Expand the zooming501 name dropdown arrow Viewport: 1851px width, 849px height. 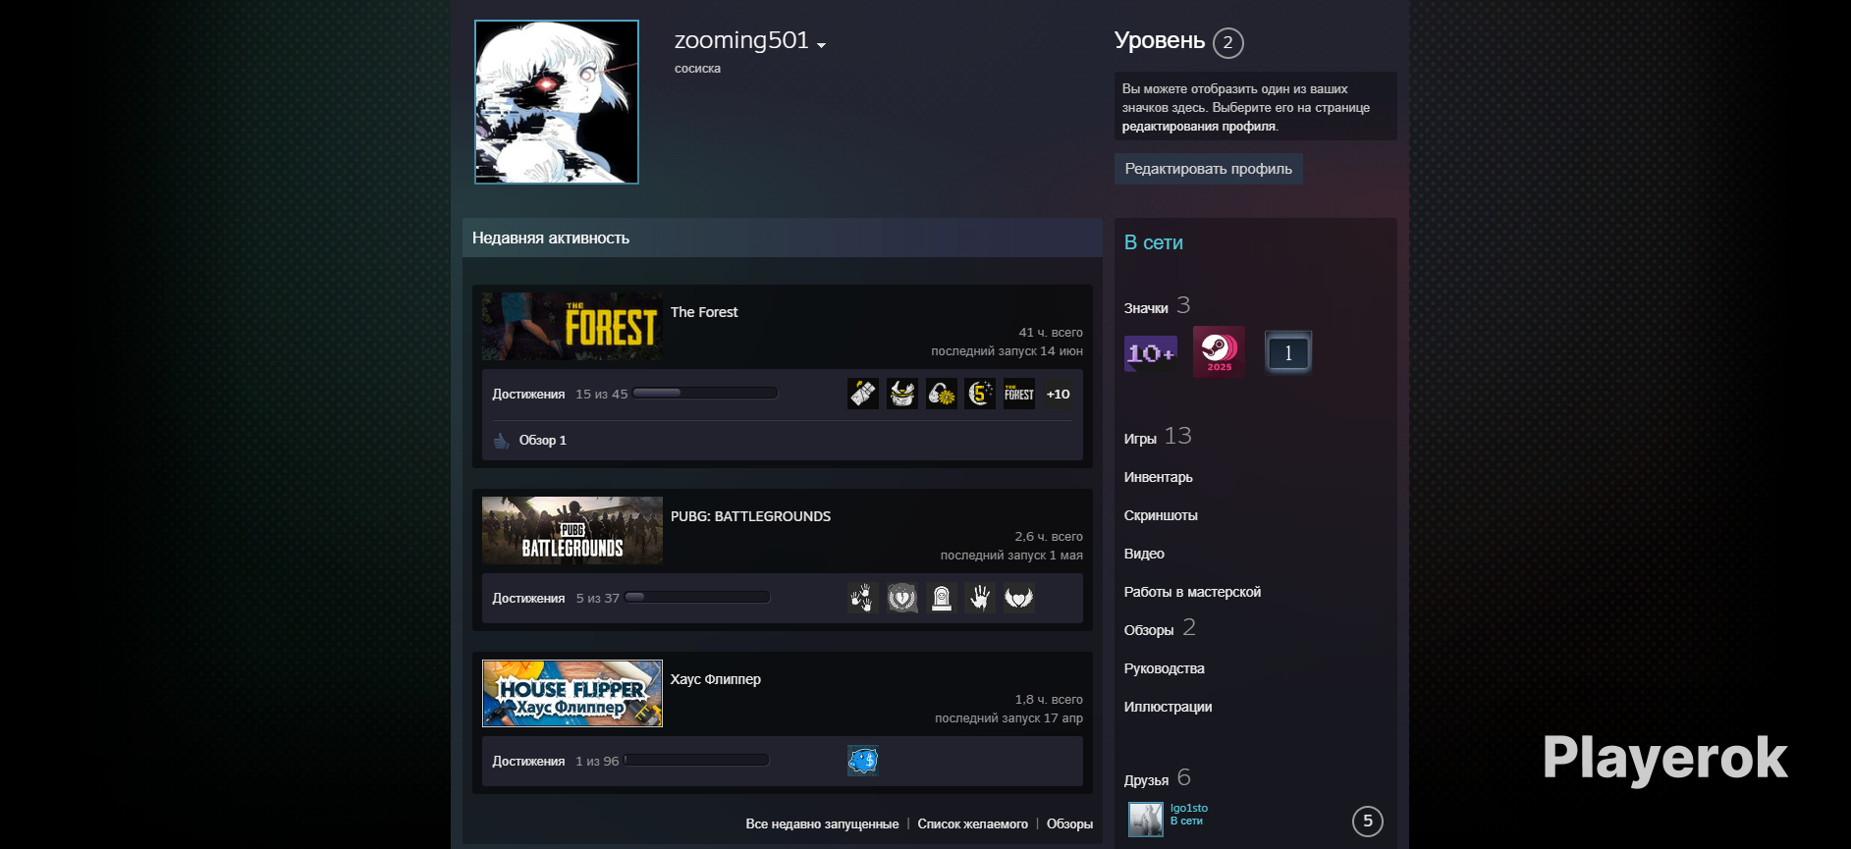821,45
